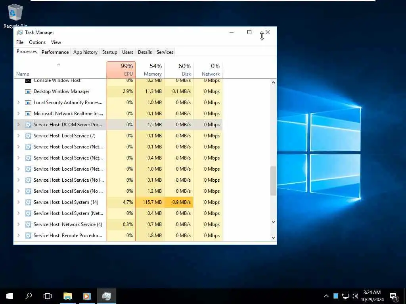
Task: Sort processes by the CPU column
Action: tap(121, 70)
